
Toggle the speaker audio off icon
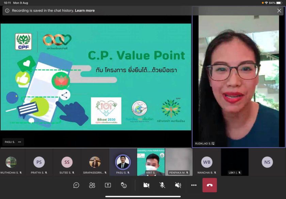(178, 185)
